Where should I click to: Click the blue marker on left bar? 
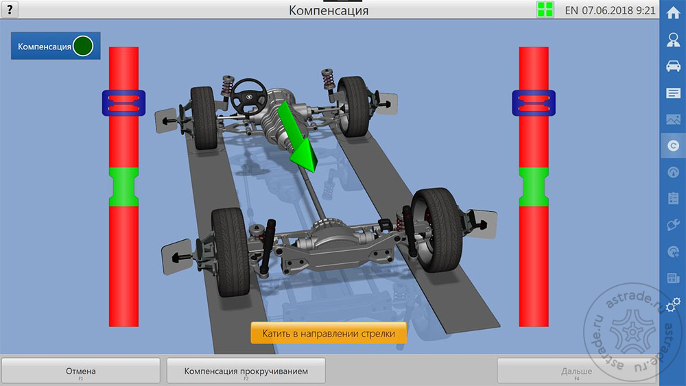pyautogui.click(x=123, y=103)
